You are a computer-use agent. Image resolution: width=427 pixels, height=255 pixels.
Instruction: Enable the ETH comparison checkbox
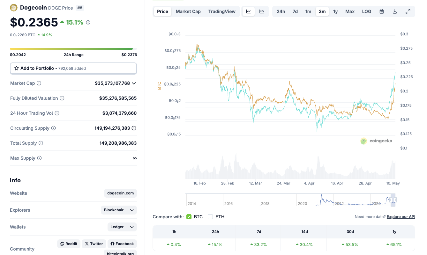click(x=210, y=217)
